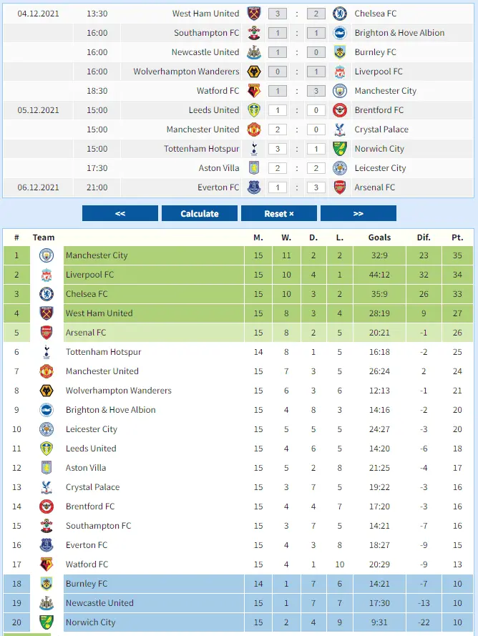Click the Wolverhampton Wanderers crest in standings
Image resolution: width=478 pixels, height=636 pixels.
pyautogui.click(x=47, y=391)
